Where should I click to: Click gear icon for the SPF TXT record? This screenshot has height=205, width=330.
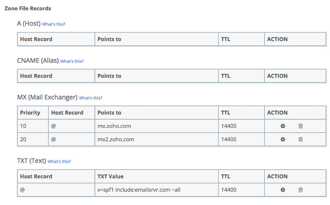(x=283, y=190)
